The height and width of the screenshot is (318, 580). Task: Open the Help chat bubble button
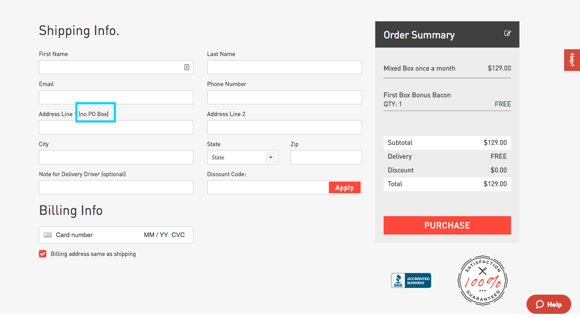[x=548, y=304]
